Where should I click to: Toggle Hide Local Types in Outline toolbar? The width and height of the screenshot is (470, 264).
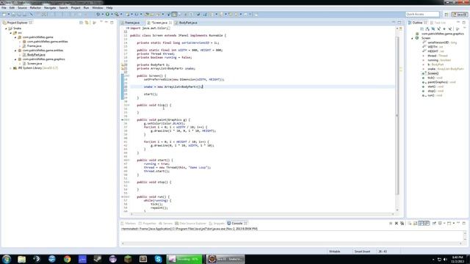pos(449,29)
